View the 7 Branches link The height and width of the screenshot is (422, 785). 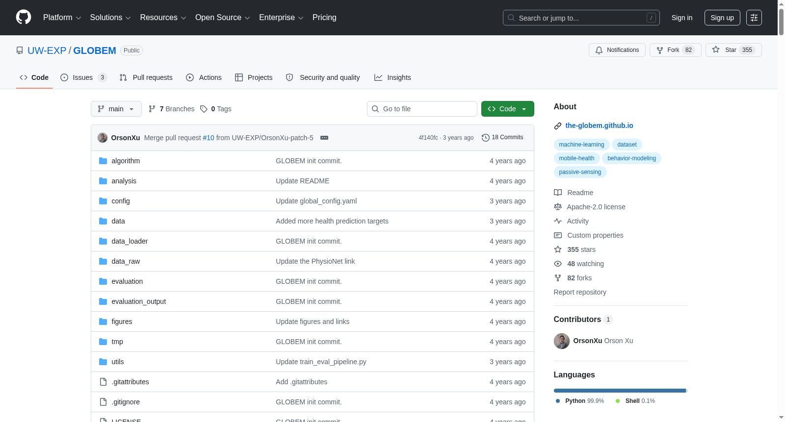pos(172,109)
